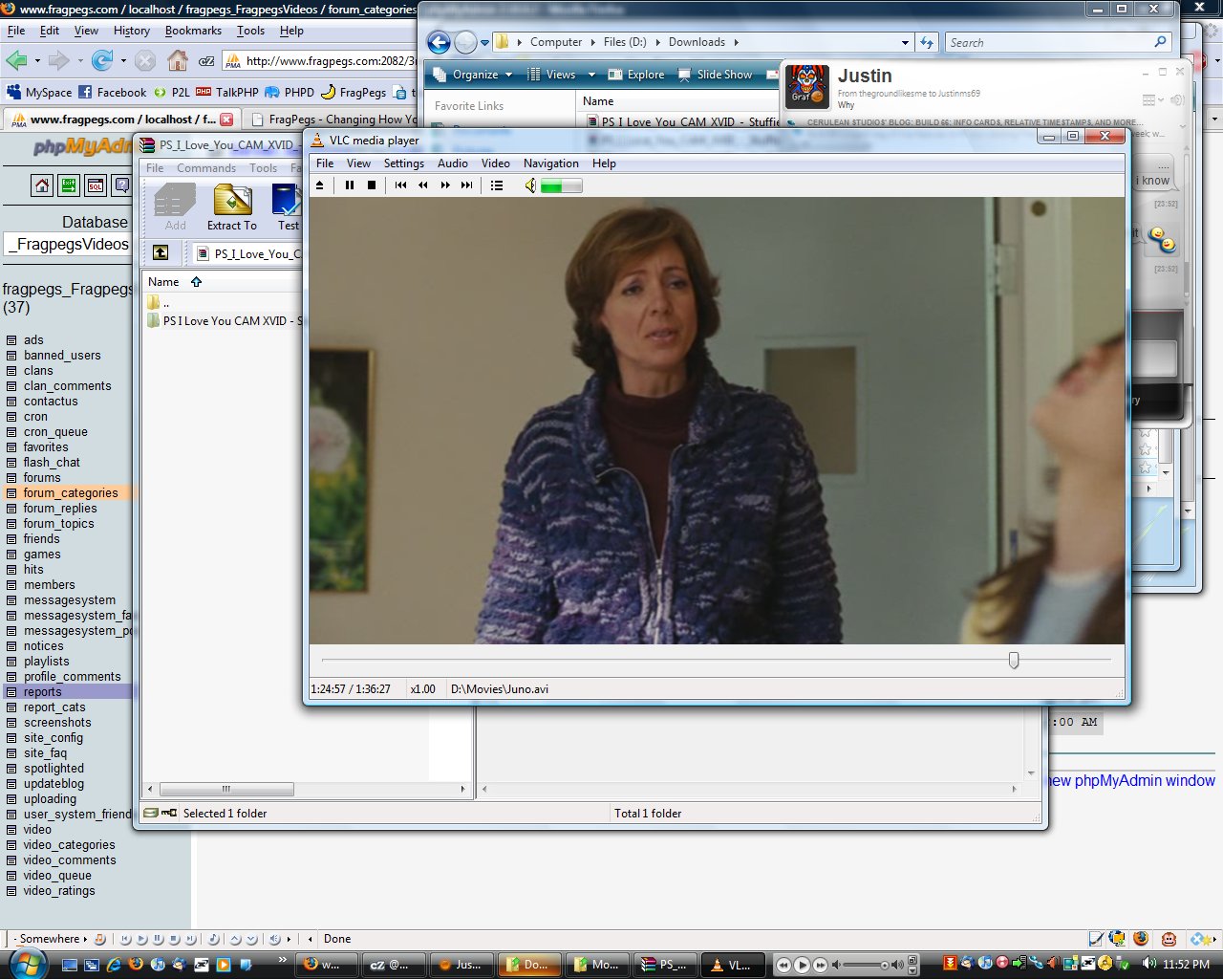1223x979 pixels.
Task: Stop the video in VLC
Action: click(x=372, y=185)
